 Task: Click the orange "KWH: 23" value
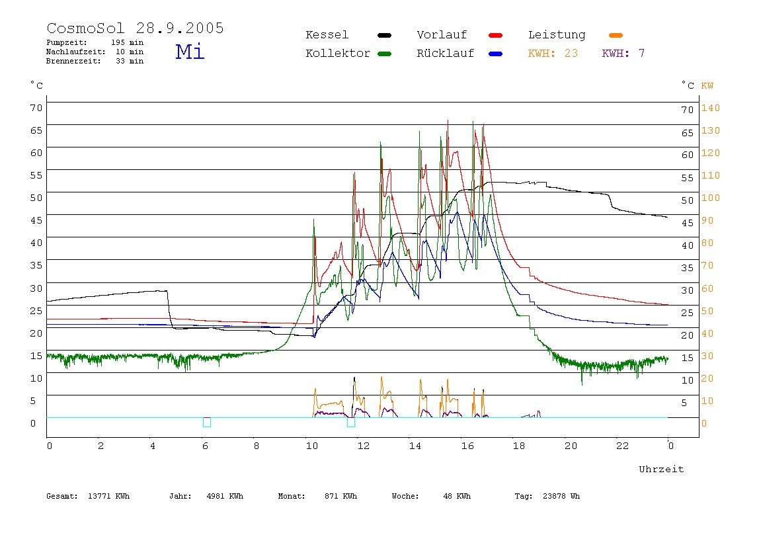click(553, 54)
